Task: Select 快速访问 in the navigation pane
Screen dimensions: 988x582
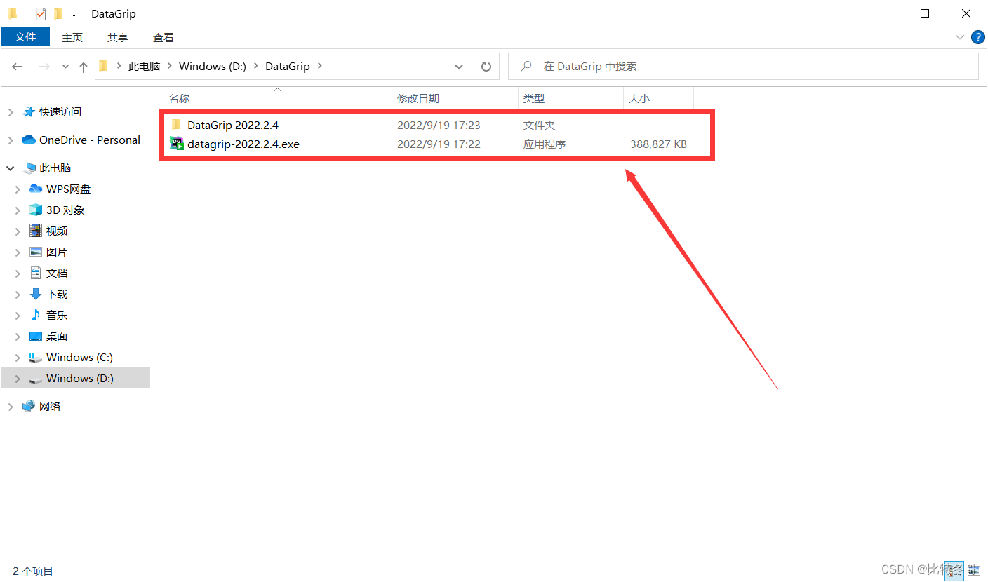Action: (60, 112)
